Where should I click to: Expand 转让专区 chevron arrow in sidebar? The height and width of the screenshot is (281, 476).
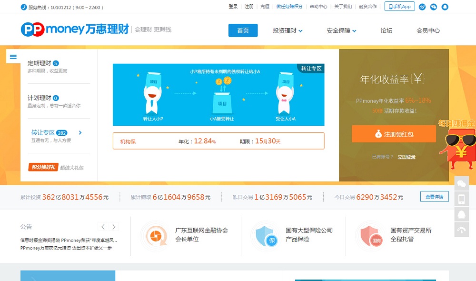click(x=80, y=132)
